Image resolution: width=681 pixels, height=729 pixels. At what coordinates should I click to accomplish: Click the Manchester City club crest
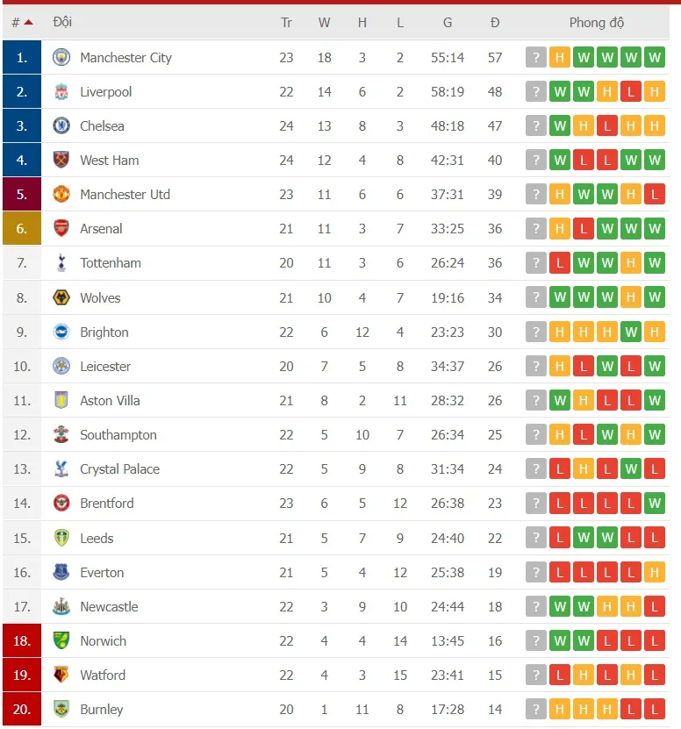click(61, 58)
